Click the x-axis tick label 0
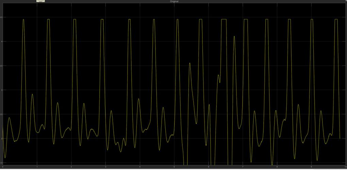This screenshot has height=170, width=347. click(3, 167)
